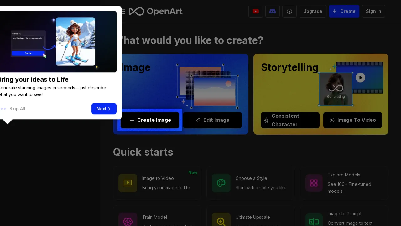This screenshot has height=226, width=401.
Task: Select the Image to Video quick start icon
Action: click(x=128, y=183)
